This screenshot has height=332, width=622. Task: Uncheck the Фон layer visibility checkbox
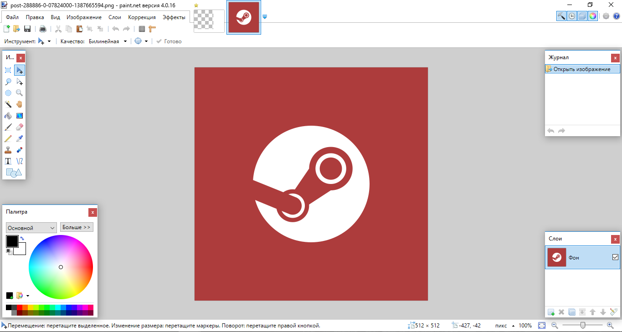[615, 257]
